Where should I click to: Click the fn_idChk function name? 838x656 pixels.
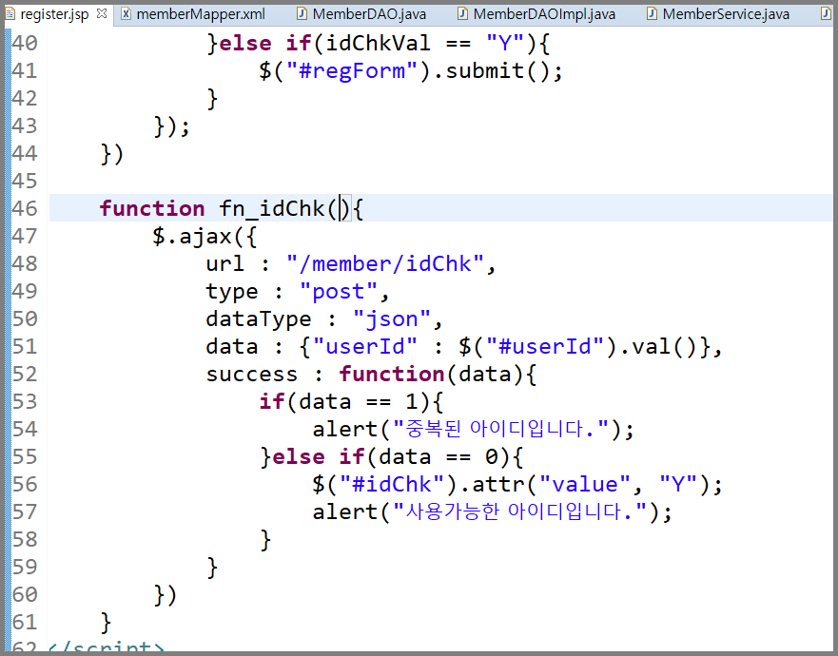point(271,208)
